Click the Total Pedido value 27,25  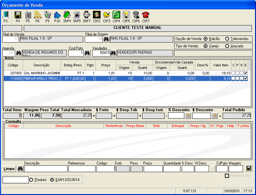click(x=237, y=116)
